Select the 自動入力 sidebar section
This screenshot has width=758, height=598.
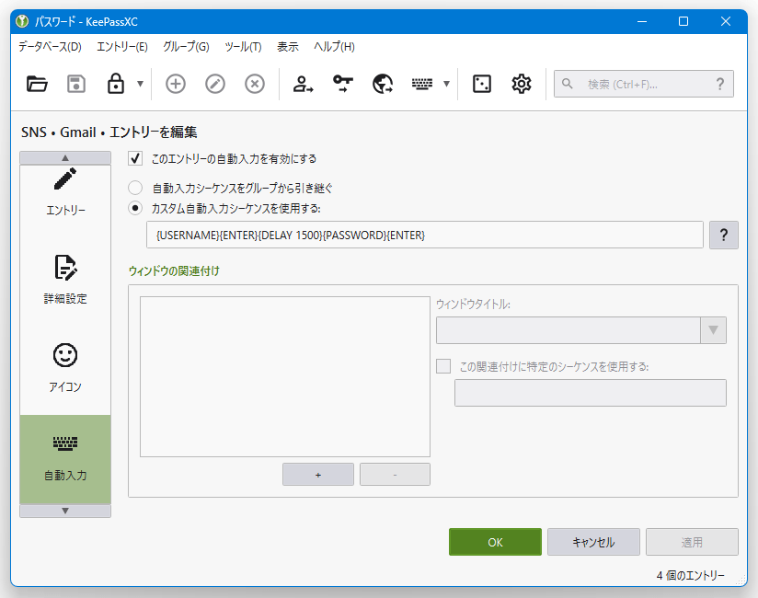[65, 459]
